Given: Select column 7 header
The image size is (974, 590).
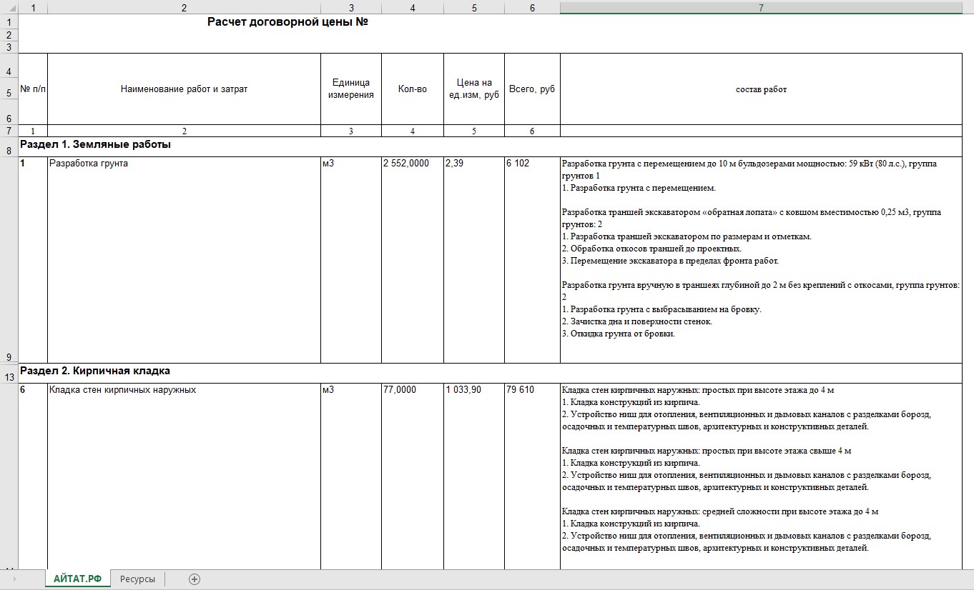Looking at the screenshot, I should point(761,7).
